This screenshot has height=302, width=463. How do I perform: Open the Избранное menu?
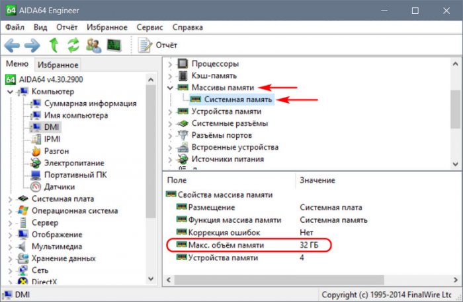tap(107, 28)
